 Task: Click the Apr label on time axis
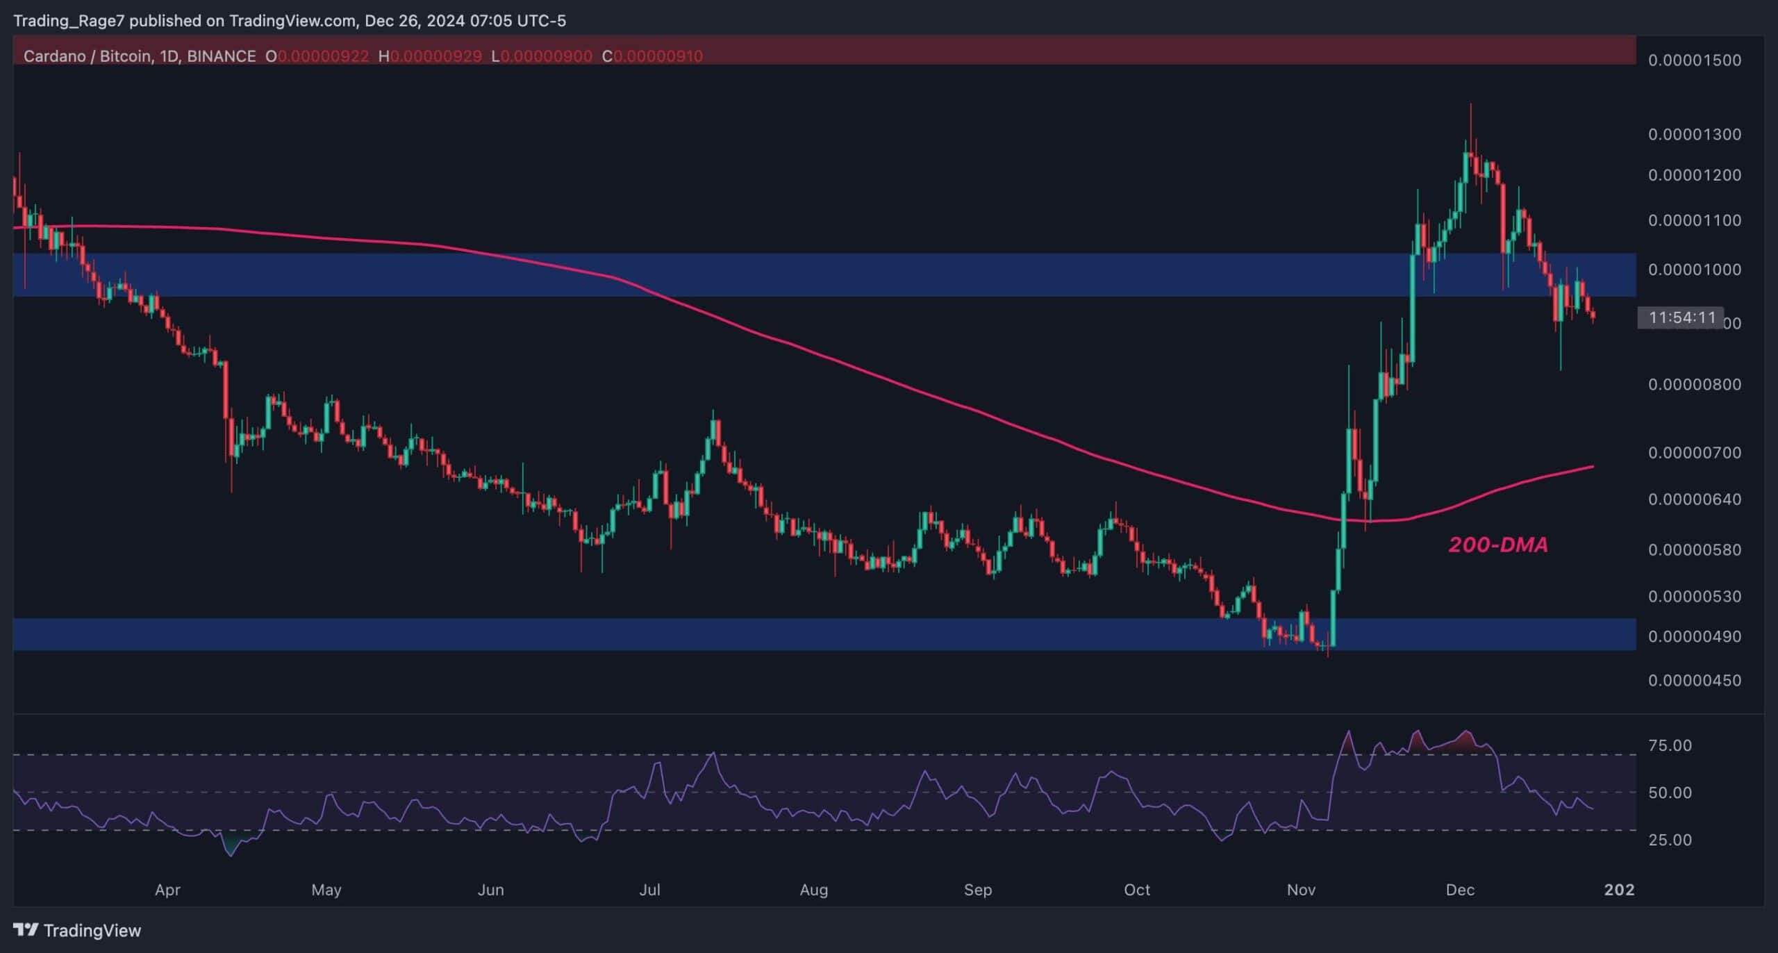coord(167,890)
